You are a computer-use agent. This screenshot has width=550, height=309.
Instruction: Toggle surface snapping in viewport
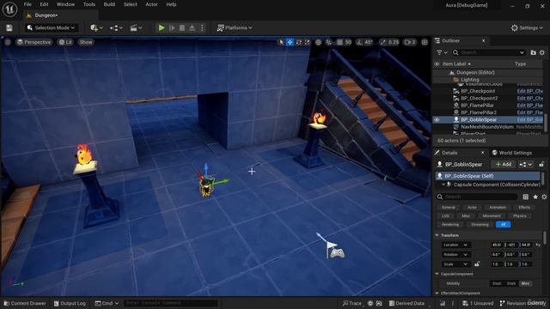click(328, 42)
